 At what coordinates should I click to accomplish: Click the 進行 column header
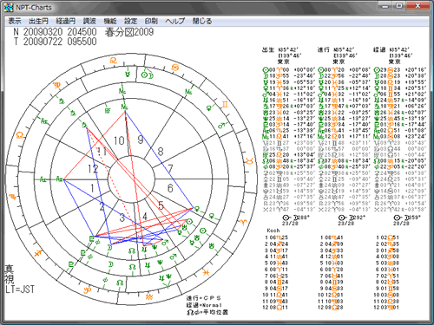pos(323,49)
